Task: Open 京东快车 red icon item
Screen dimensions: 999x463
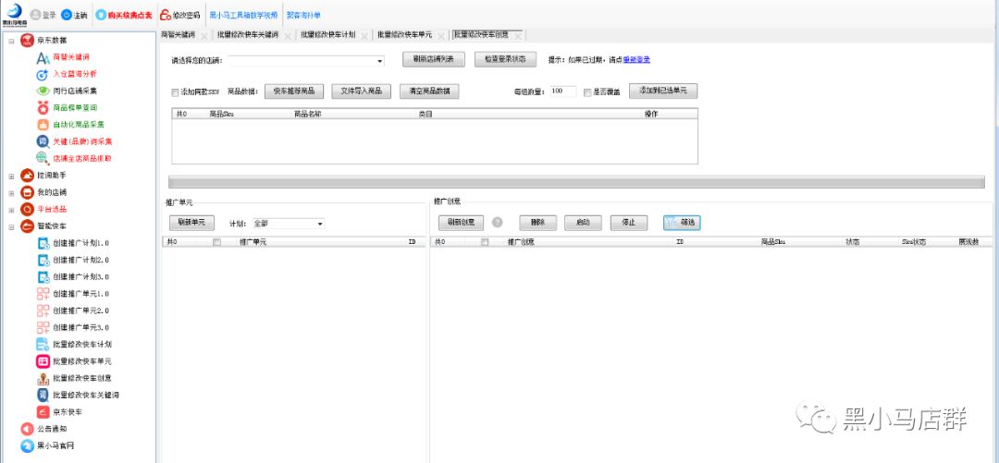Action: coord(43,412)
